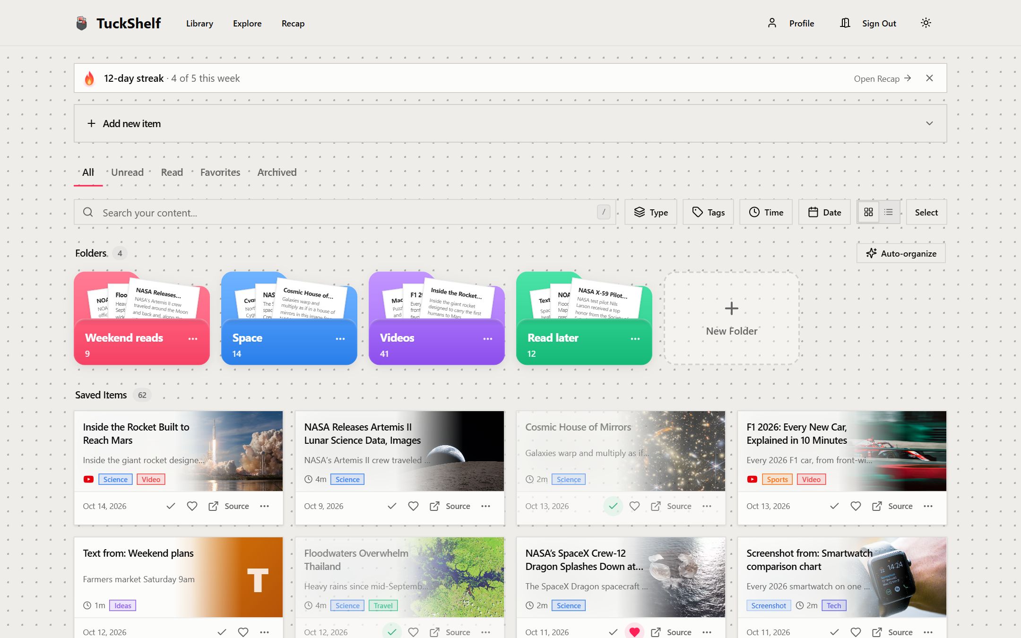Click the profile user icon
The height and width of the screenshot is (638, 1021).
(x=772, y=23)
